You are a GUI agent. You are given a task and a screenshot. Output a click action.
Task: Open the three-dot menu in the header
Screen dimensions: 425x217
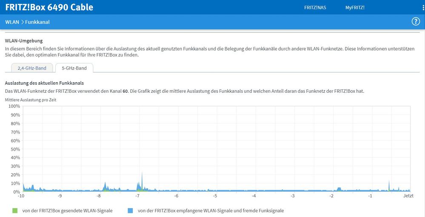(424, 8)
